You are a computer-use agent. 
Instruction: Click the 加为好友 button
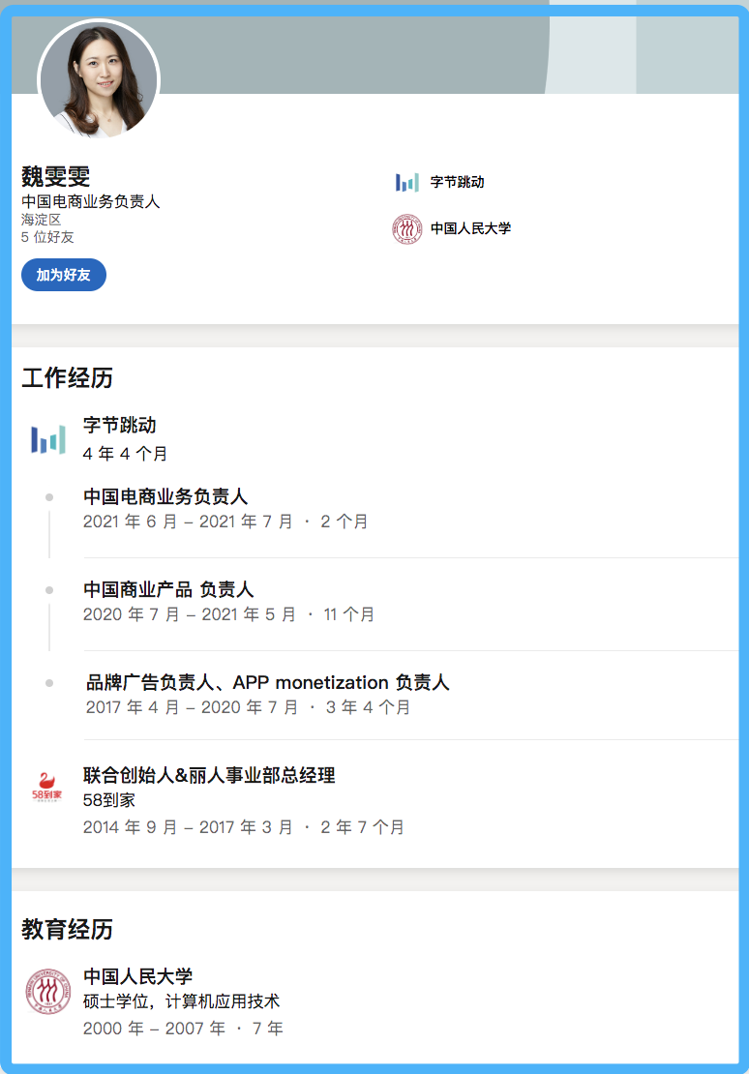(64, 275)
